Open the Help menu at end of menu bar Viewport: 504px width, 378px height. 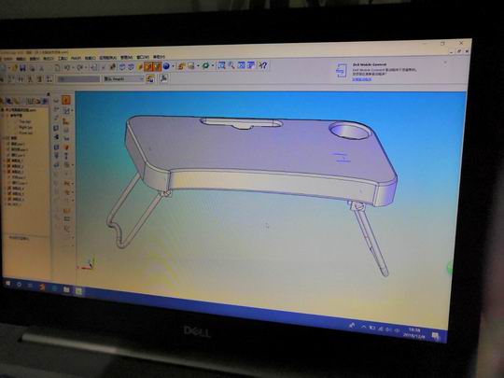click(x=159, y=57)
